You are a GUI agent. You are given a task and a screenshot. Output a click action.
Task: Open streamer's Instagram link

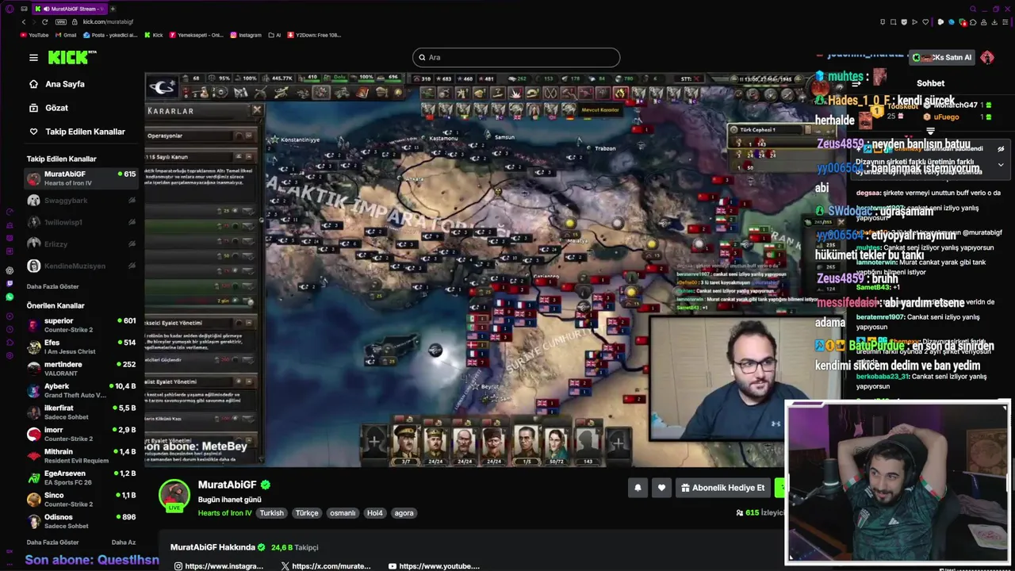coord(217,566)
